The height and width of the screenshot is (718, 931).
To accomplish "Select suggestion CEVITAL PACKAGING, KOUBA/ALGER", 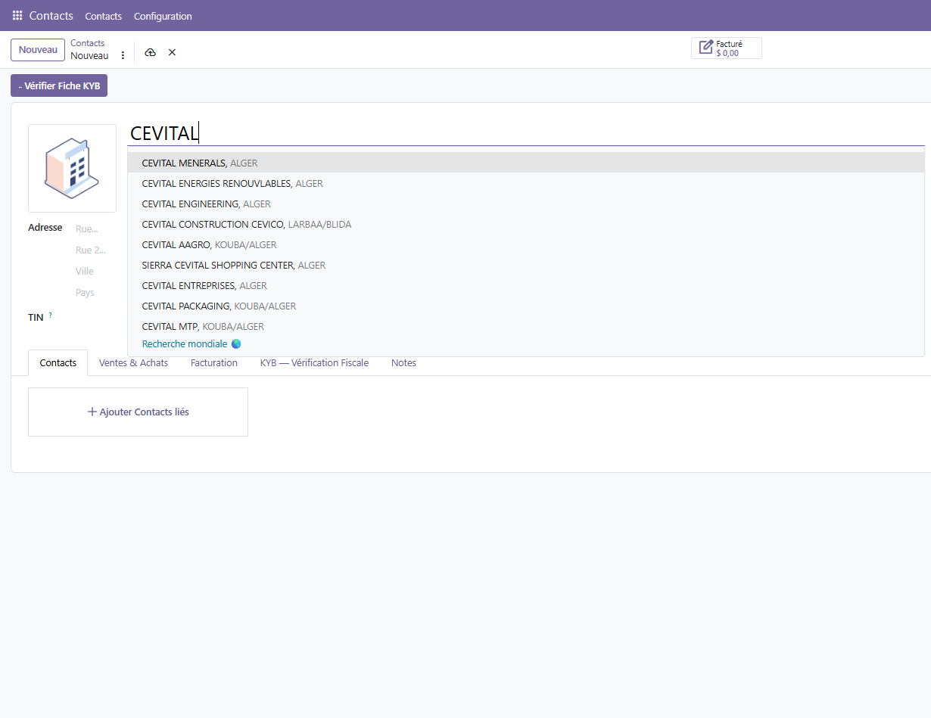I will pos(526,306).
